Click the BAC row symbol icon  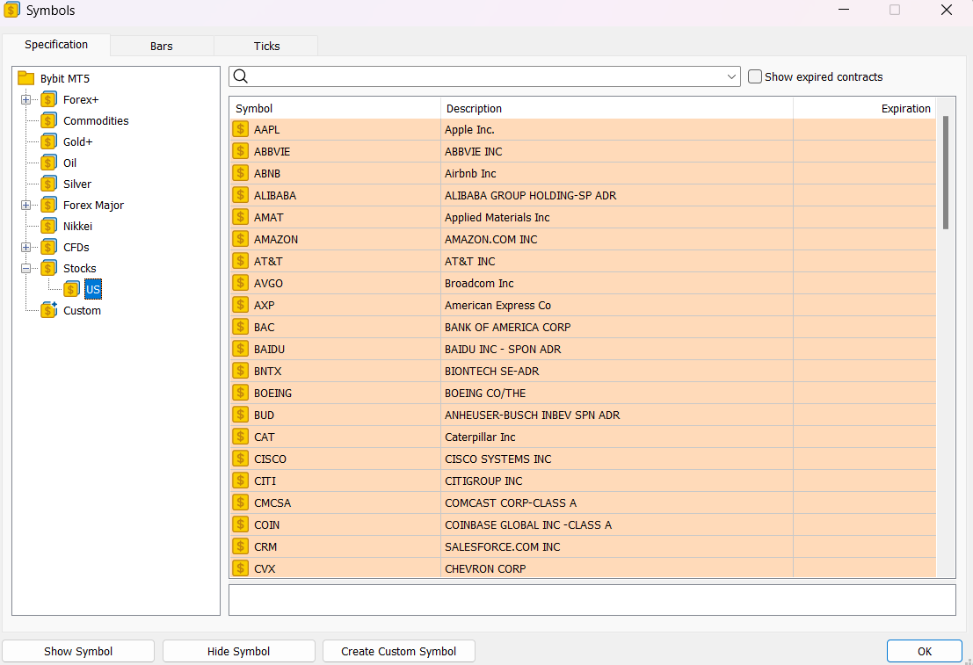click(240, 327)
